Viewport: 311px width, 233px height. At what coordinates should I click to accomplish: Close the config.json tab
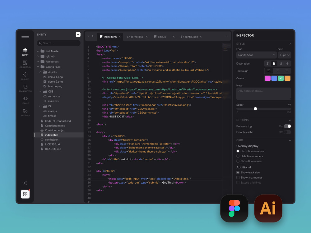pyautogui.click(x=201, y=37)
